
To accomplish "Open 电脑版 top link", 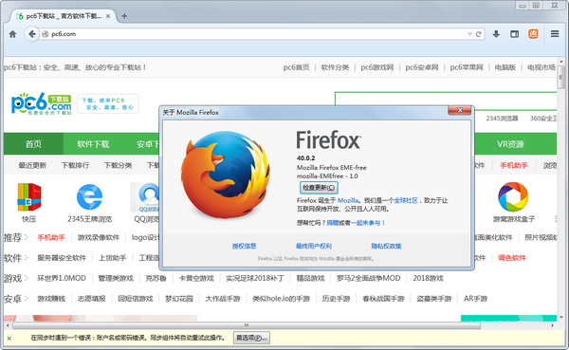I will coord(505,67).
